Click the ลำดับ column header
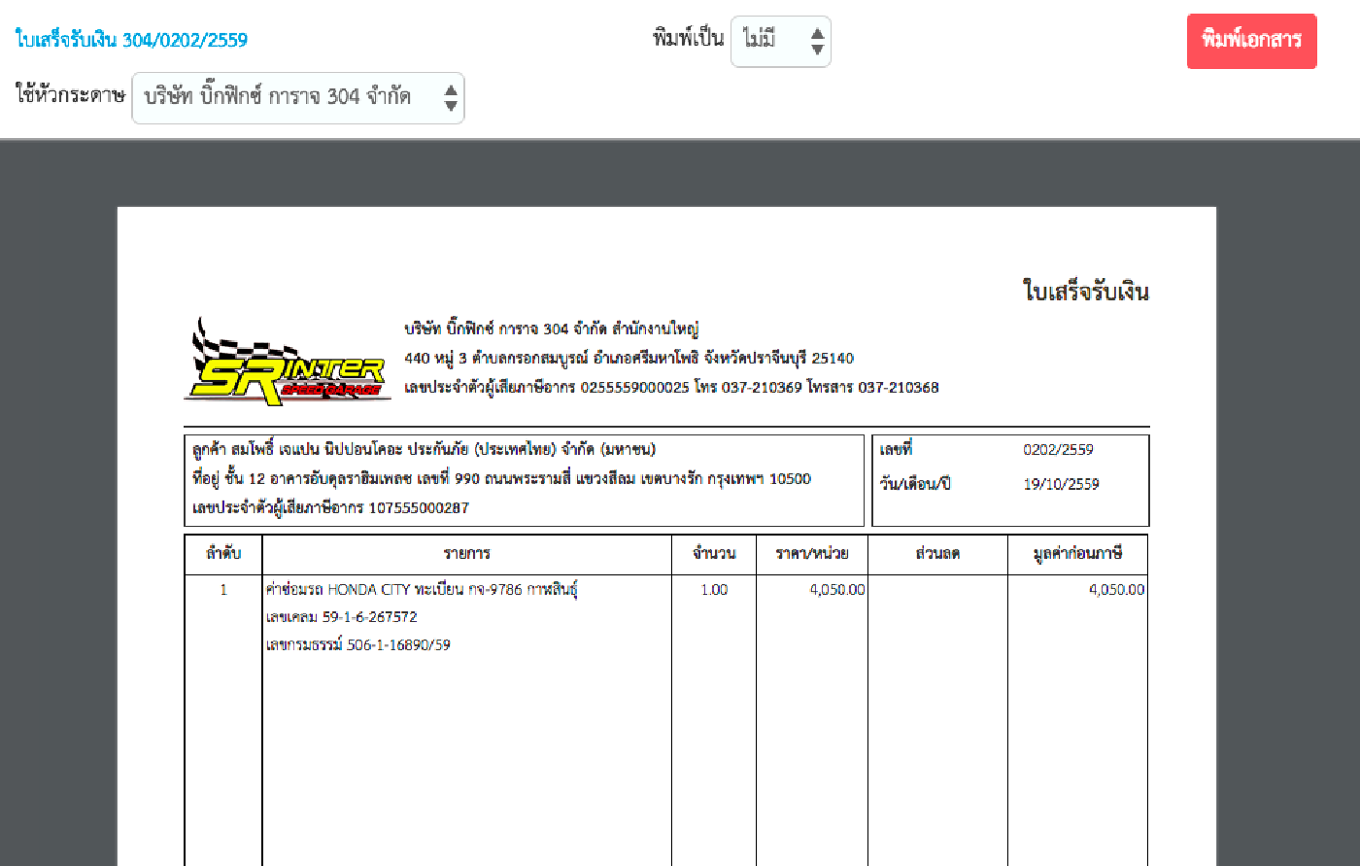The image size is (1360, 866). tap(223, 553)
